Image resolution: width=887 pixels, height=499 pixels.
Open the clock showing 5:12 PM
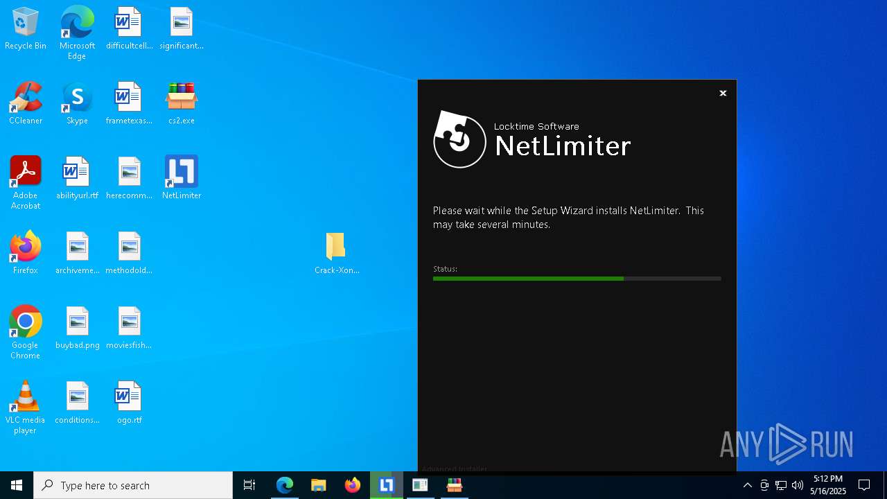[x=828, y=485]
